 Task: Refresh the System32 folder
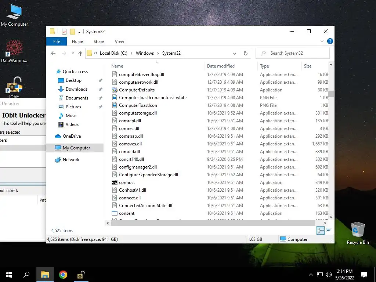[x=246, y=53]
